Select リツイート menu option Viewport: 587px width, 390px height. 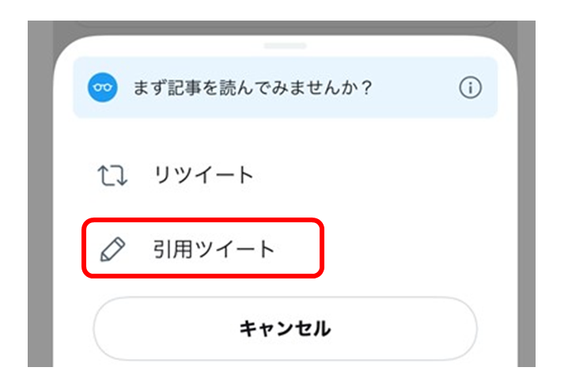(x=203, y=175)
